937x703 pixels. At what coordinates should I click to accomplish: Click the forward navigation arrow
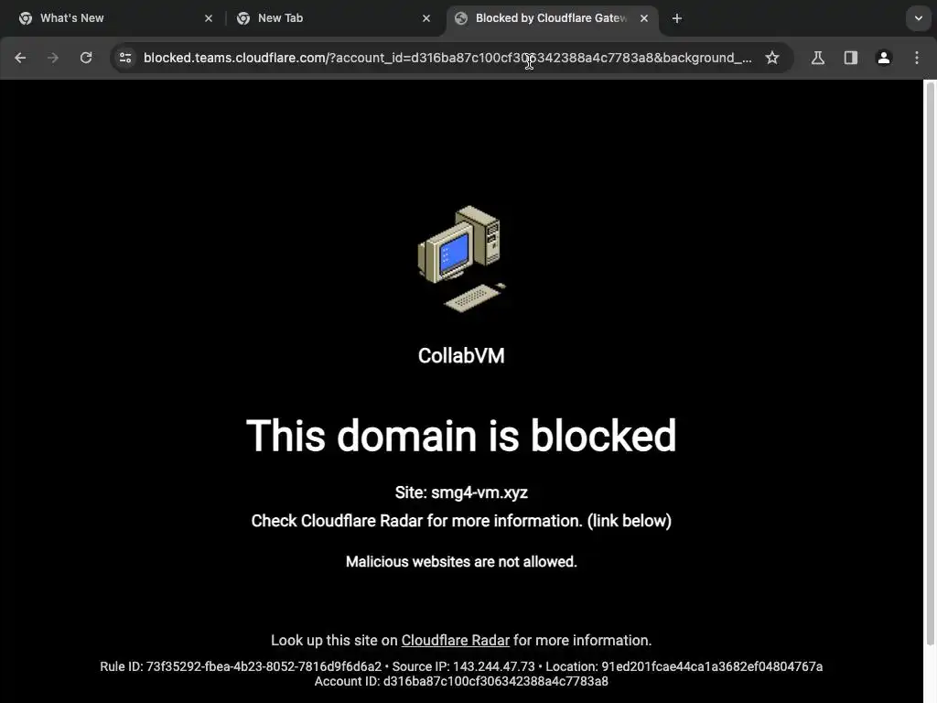coord(53,58)
